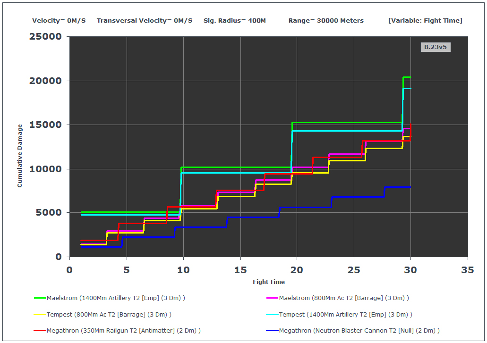Image resolution: width=487 pixels, height=343 pixels.
Task: Click the red Megathron Railgun legend swatch
Action: [40, 331]
